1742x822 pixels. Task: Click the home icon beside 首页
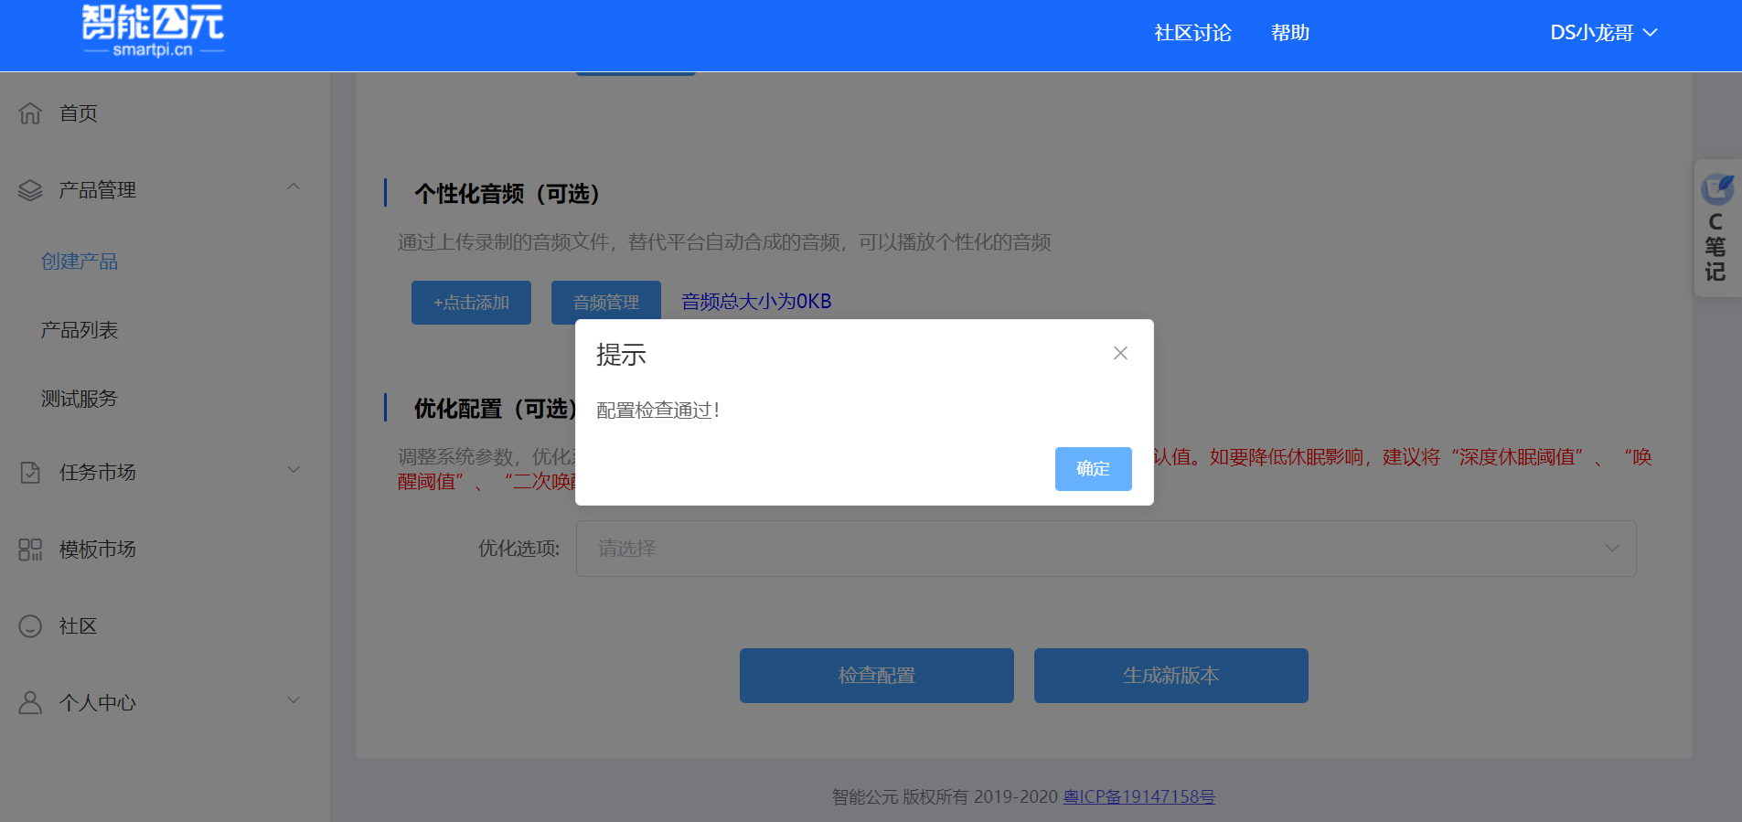(x=30, y=112)
